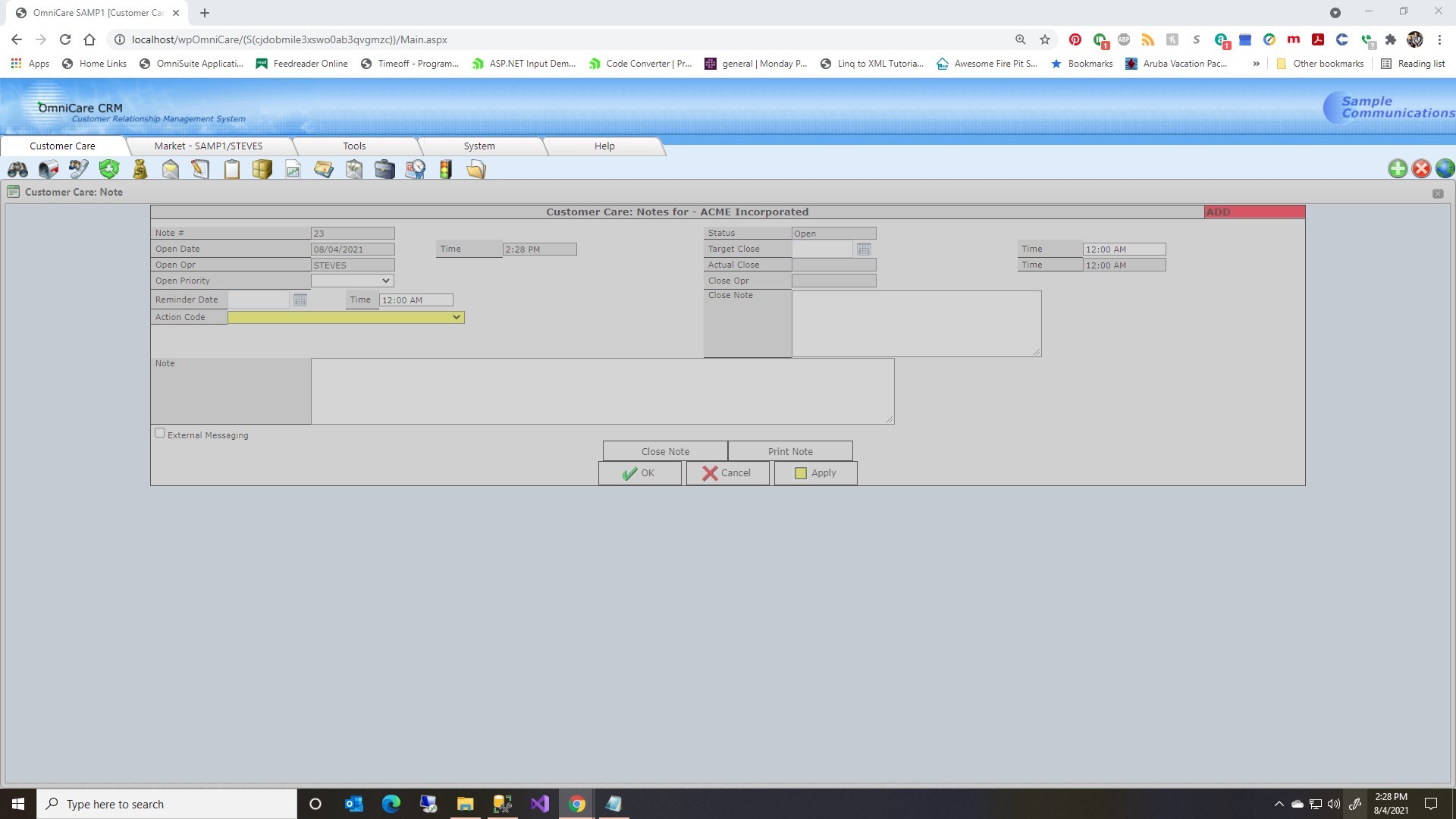The height and width of the screenshot is (819, 1456).
Task: Open Visual Studio from the taskbar
Action: pos(540,804)
